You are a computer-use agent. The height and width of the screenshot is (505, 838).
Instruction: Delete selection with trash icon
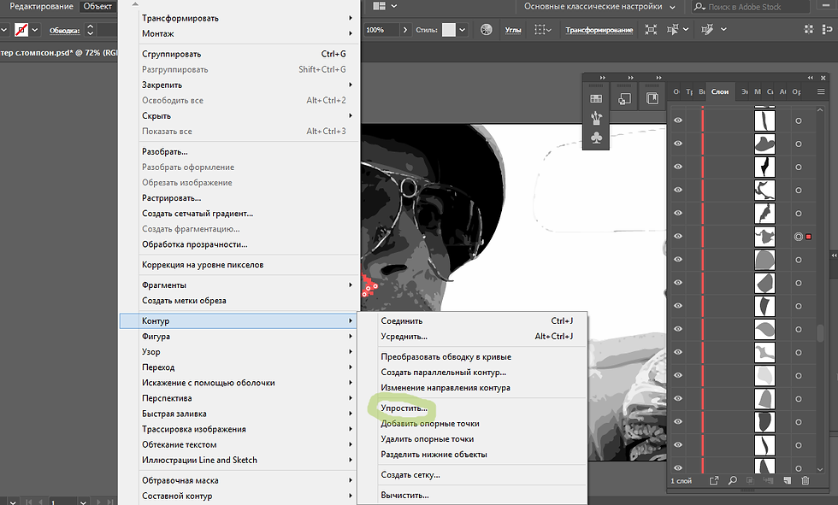(806, 481)
